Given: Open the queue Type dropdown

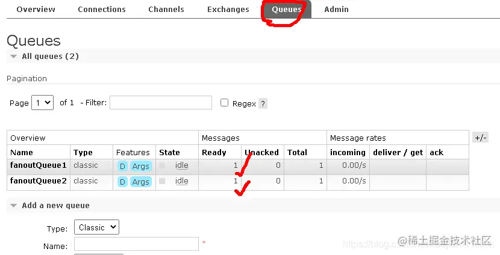Looking at the screenshot, I should 96,227.
